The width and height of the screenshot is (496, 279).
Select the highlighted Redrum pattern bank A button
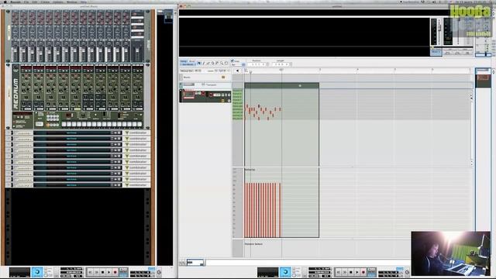[48, 125]
